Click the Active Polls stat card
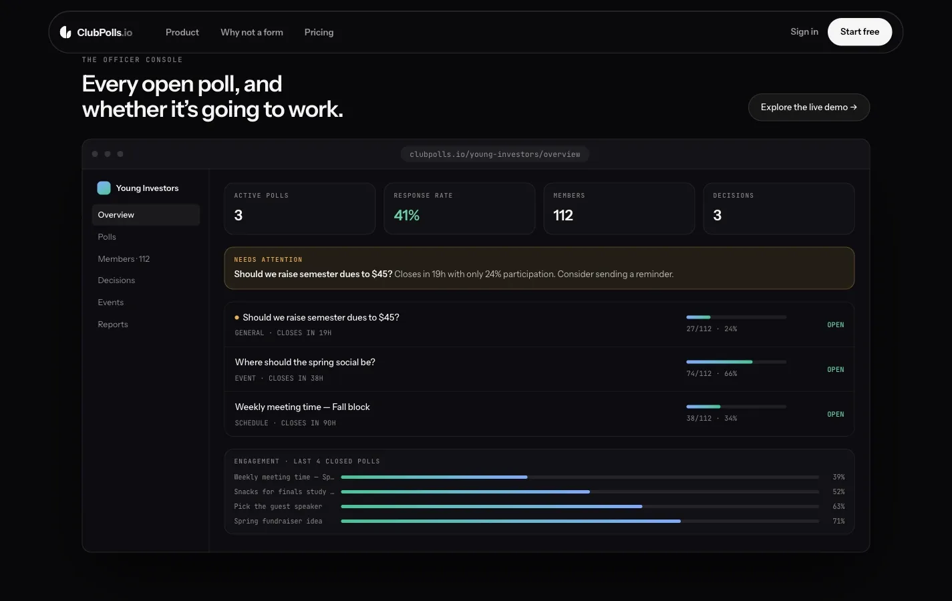Viewport: 952px width, 601px height. coord(300,208)
